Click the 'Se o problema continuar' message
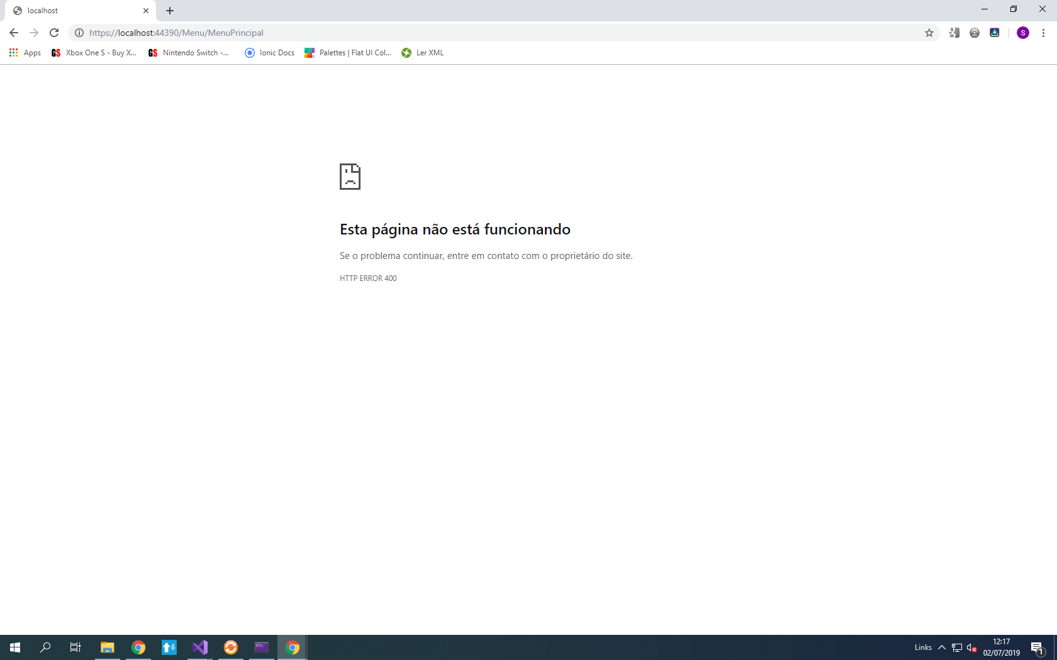 point(486,256)
